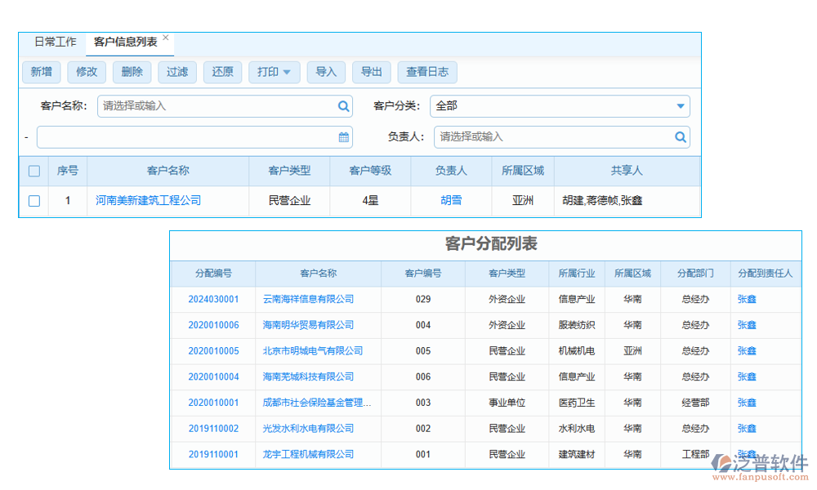Apply the 过滤 filter button
This screenshot has width=817, height=490.
coord(177,72)
